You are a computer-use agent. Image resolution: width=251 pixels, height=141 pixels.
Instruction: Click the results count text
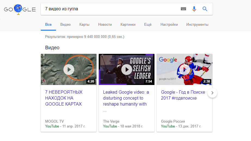click(x=85, y=37)
